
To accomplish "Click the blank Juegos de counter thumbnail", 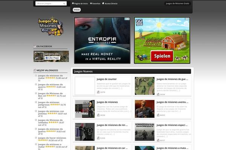I will (x=85, y=86).
